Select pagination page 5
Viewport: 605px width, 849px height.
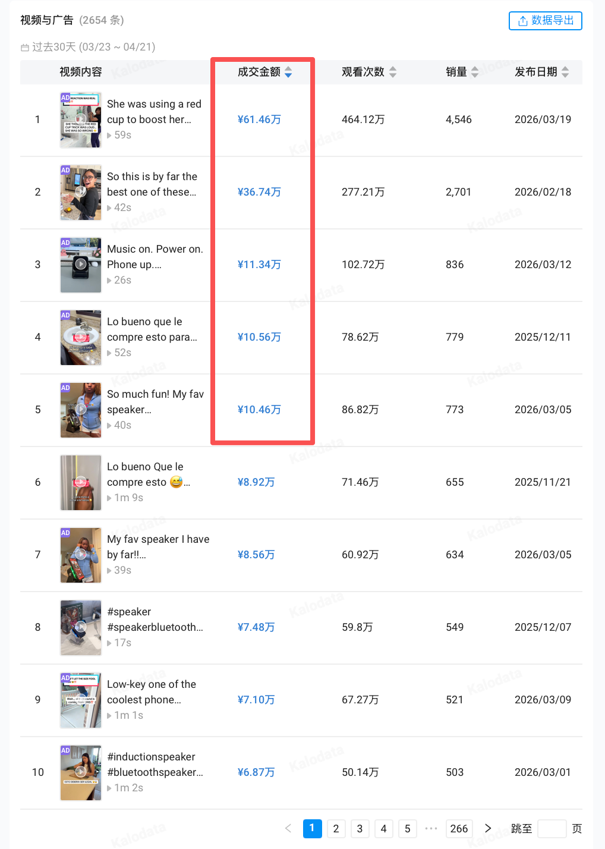coord(407,829)
